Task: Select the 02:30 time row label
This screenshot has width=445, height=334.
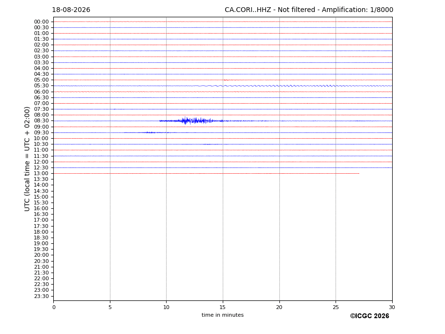Action: click(x=41, y=50)
